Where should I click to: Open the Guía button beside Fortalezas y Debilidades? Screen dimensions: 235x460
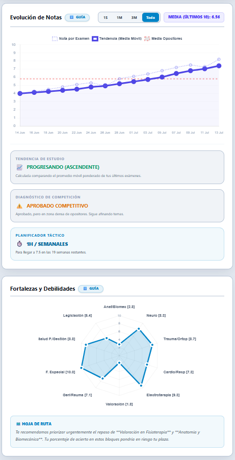(91, 289)
